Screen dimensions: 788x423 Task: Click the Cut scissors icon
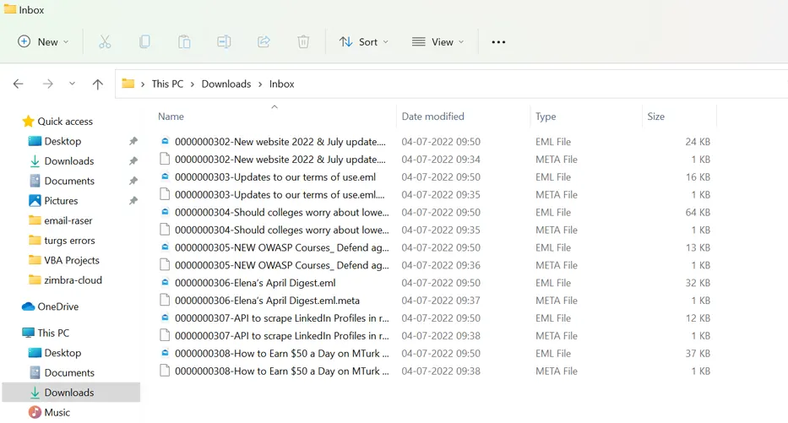click(x=105, y=41)
